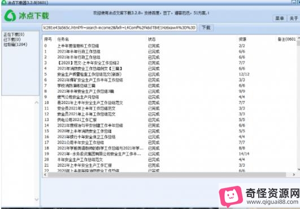
Task: Select task 安全生产质量检查工作总结范文(新版)
Action: point(89,74)
